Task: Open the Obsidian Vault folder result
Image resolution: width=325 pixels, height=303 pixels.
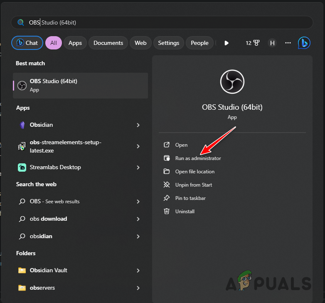Action: (81, 271)
